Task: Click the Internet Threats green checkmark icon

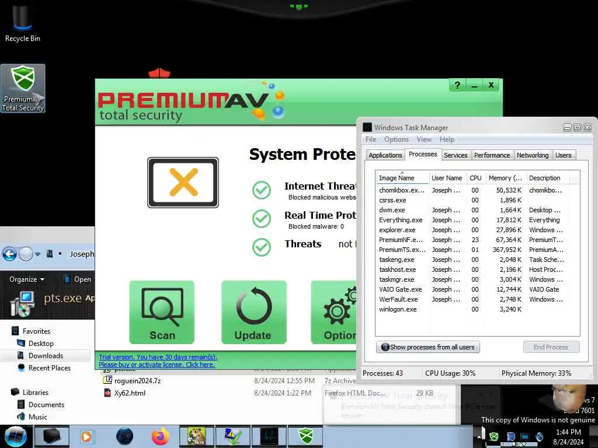Action: tap(262, 190)
